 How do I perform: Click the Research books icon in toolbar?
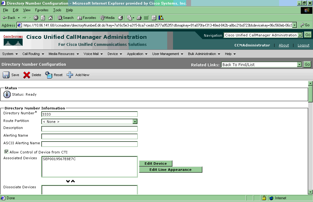click(x=161, y=18)
